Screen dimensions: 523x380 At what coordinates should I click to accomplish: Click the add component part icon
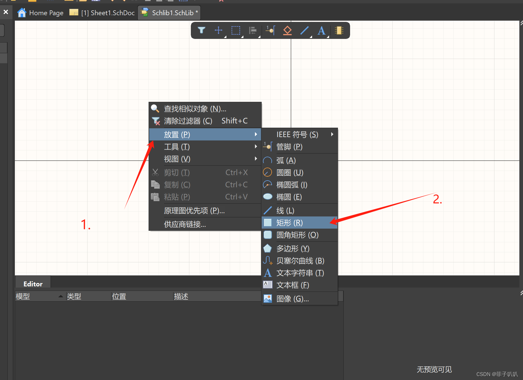[x=339, y=30]
